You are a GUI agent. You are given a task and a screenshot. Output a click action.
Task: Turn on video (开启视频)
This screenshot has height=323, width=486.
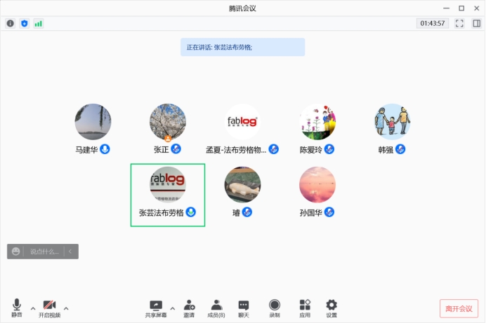(49, 308)
